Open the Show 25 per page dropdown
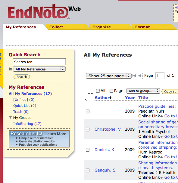178x183 pixels. 109,76
